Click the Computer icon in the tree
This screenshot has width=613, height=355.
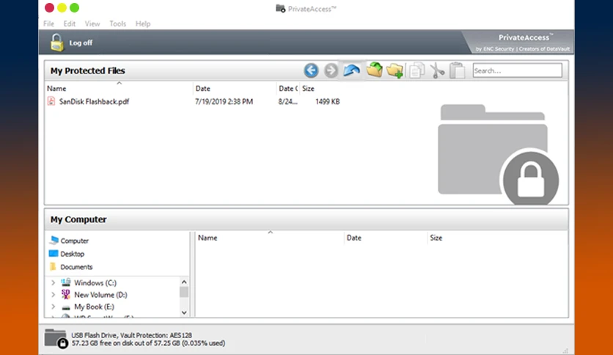(54, 240)
